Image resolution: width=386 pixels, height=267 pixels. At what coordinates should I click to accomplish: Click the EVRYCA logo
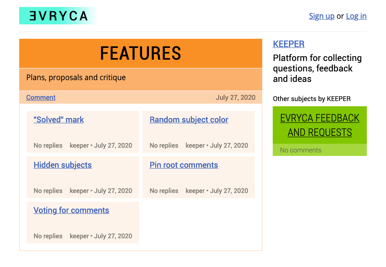[58, 16]
